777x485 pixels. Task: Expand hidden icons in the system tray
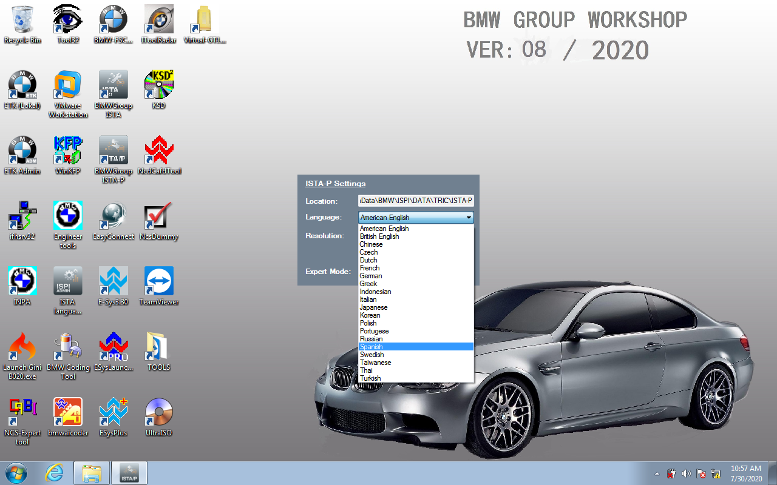point(656,472)
